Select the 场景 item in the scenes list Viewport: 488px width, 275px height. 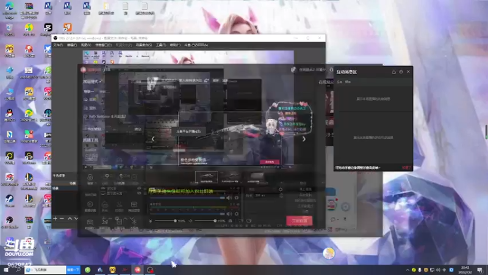[x=65, y=189]
